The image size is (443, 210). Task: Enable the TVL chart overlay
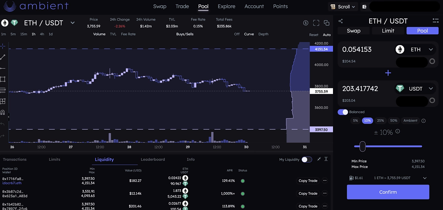(113, 34)
